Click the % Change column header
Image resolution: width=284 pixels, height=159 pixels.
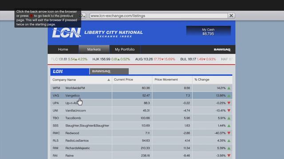[213, 79]
